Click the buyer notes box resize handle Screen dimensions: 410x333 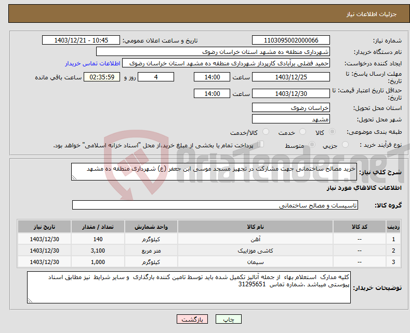coord(30,300)
